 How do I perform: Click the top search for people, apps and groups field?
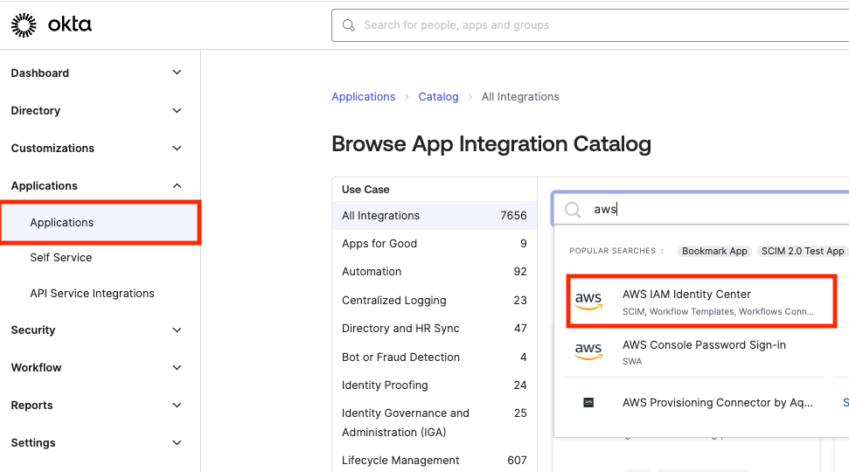coord(590,25)
